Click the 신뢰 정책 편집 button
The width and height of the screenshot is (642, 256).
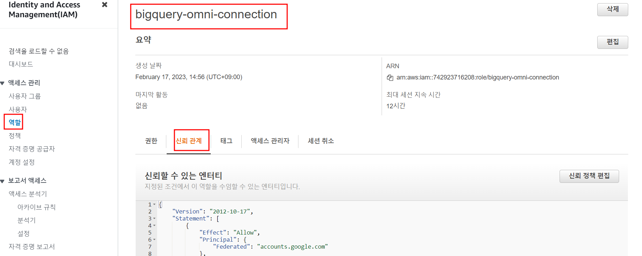coord(589,176)
